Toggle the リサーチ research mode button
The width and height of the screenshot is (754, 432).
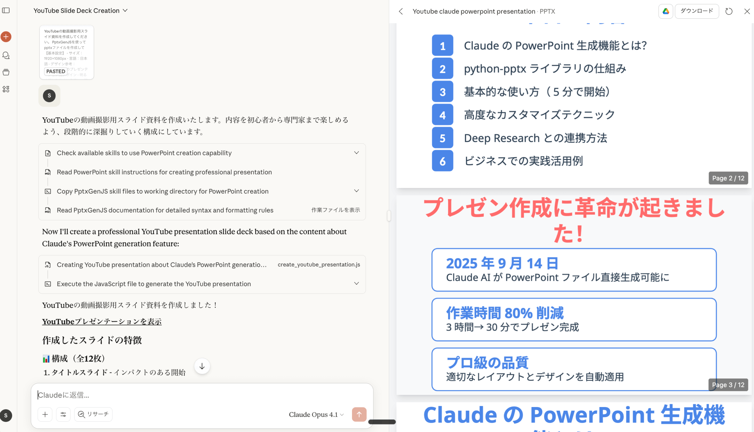(93, 414)
